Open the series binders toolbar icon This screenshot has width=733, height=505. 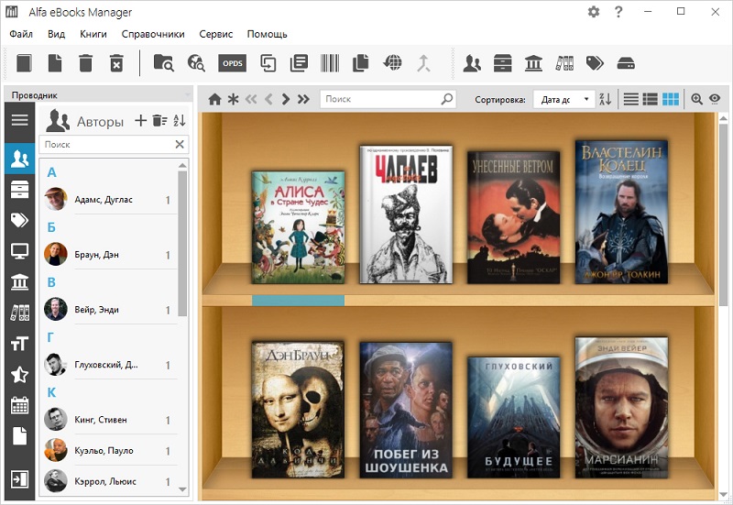coord(564,63)
